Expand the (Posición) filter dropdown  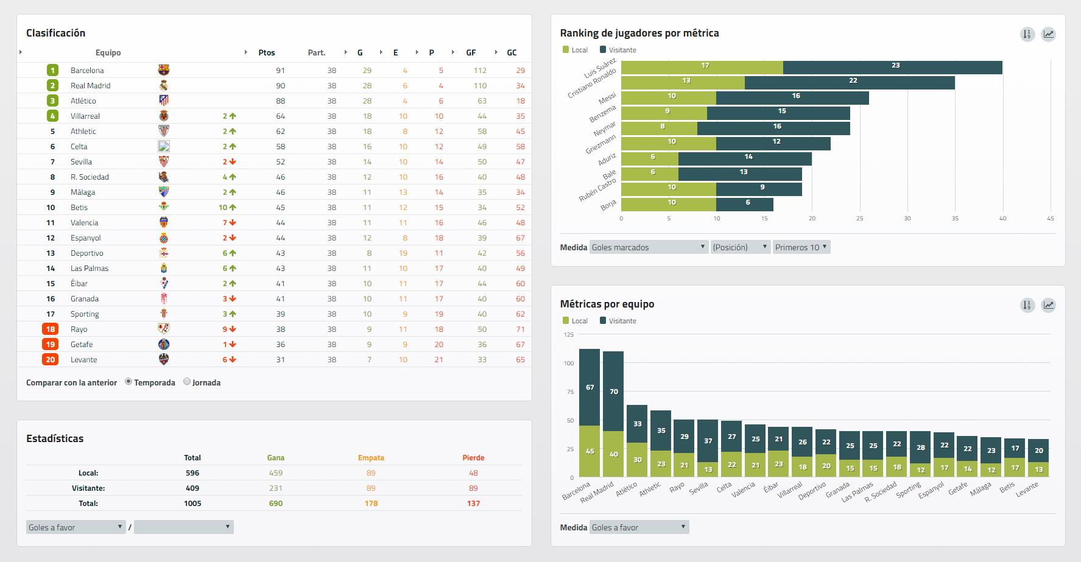[x=740, y=247]
